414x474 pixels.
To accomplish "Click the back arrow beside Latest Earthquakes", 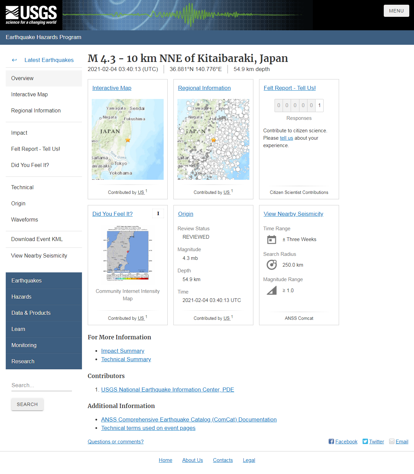I will click(14, 60).
